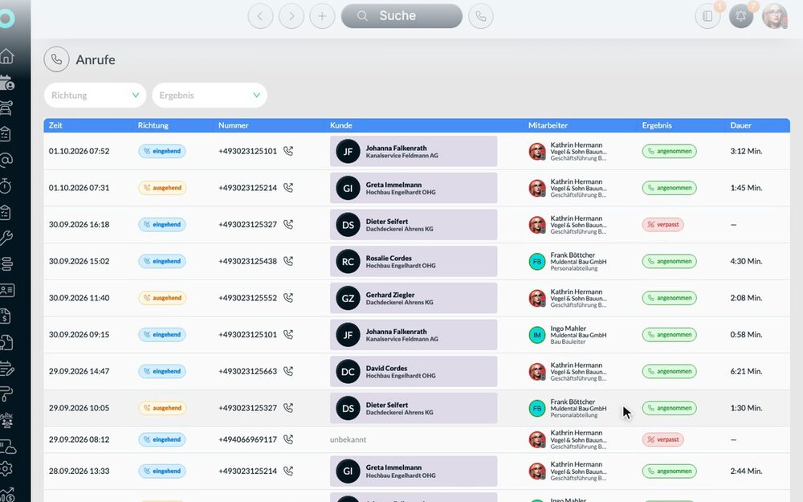This screenshot has width=803, height=502.
Task: Open the stopwatch icon in the sidebar
Action: 6,186
